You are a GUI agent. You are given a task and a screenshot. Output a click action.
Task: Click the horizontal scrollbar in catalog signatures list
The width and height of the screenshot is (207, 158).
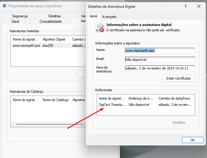(50, 124)
